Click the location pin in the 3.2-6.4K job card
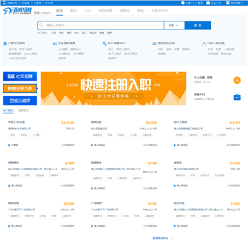This screenshot has width=248, height=248. click(x=9, y=145)
